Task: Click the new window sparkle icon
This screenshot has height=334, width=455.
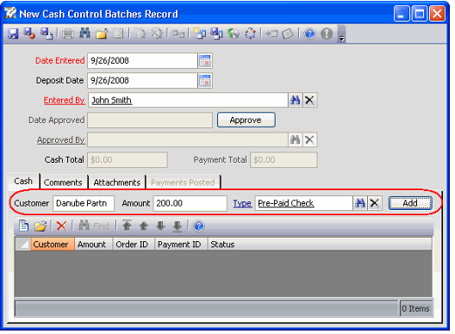Action: pos(200,34)
